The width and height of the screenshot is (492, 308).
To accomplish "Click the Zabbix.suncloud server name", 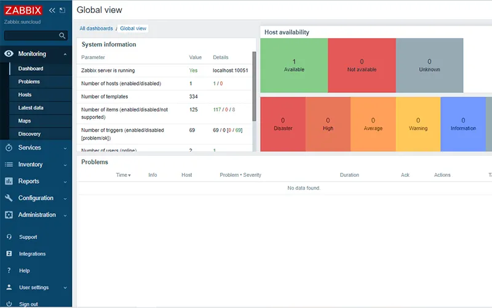I will [x=22, y=22].
